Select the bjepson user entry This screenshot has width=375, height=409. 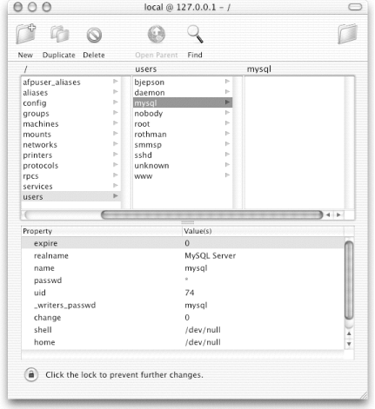[x=183, y=82]
